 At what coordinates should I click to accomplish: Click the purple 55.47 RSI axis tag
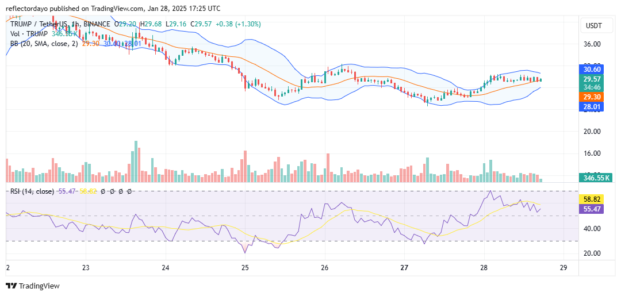tap(592, 209)
